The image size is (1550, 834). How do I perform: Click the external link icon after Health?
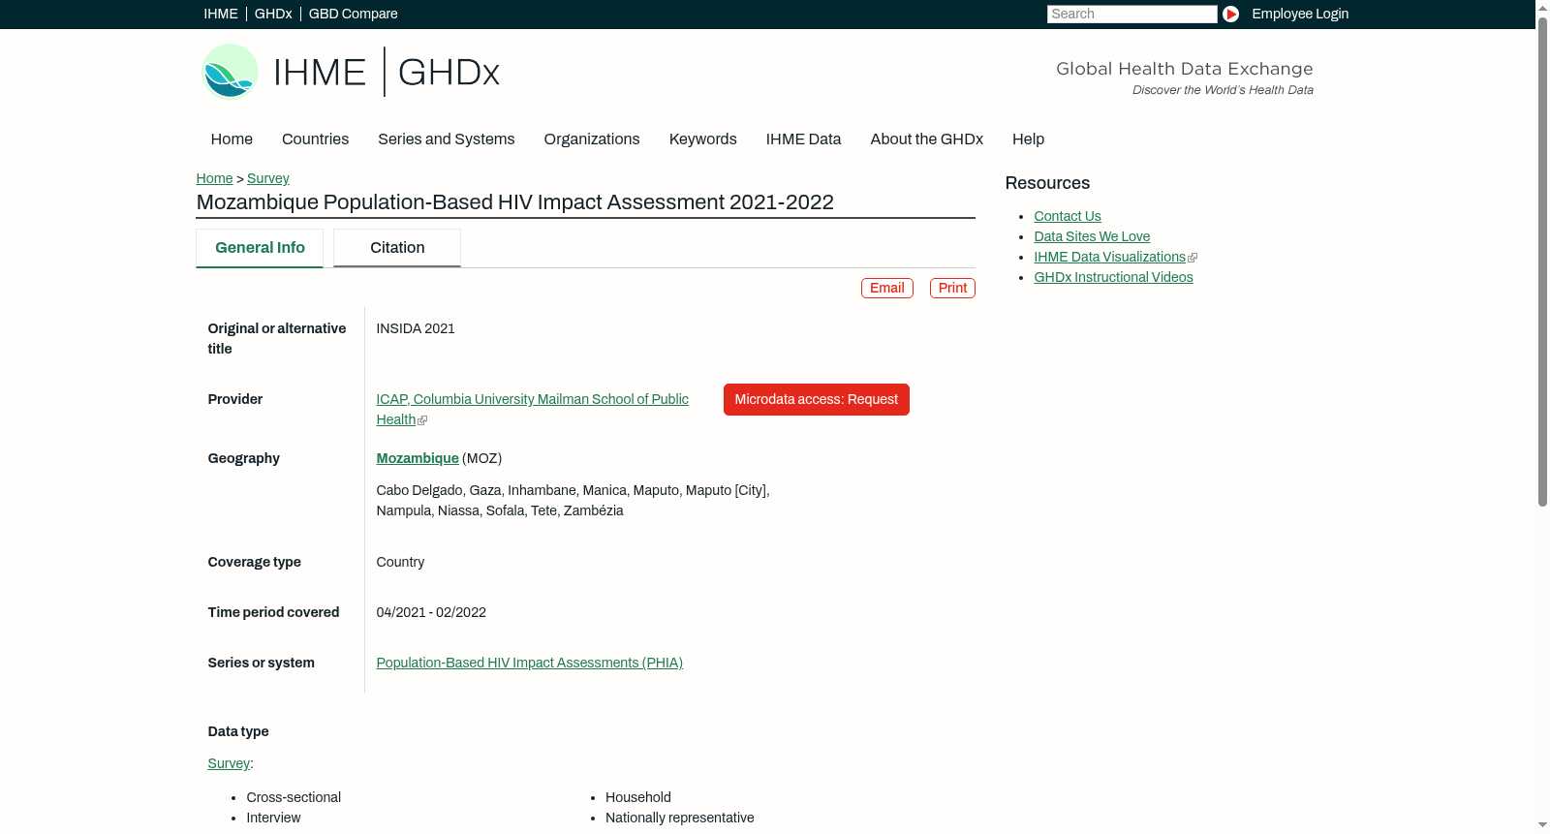[422, 420]
